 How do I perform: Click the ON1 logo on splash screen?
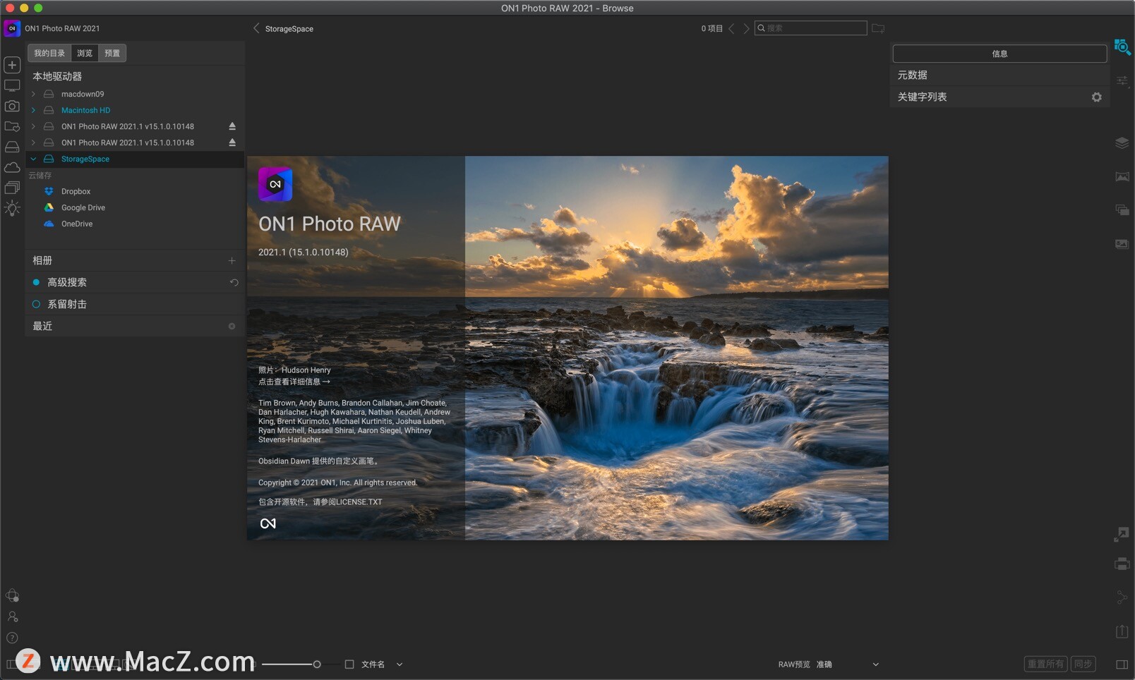tap(275, 184)
